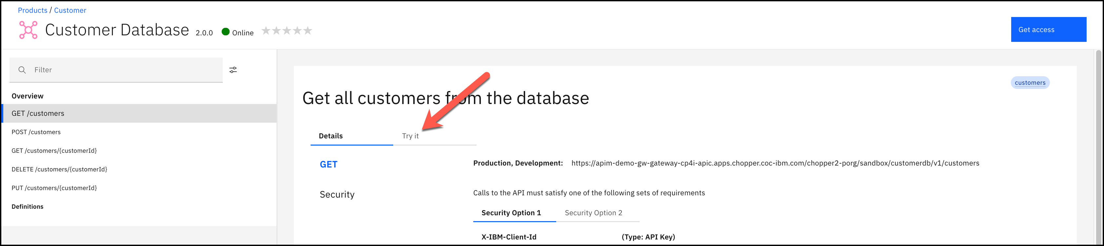Screen dimensions: 1104x246
Task: Click the Security section heading
Action: (x=337, y=195)
